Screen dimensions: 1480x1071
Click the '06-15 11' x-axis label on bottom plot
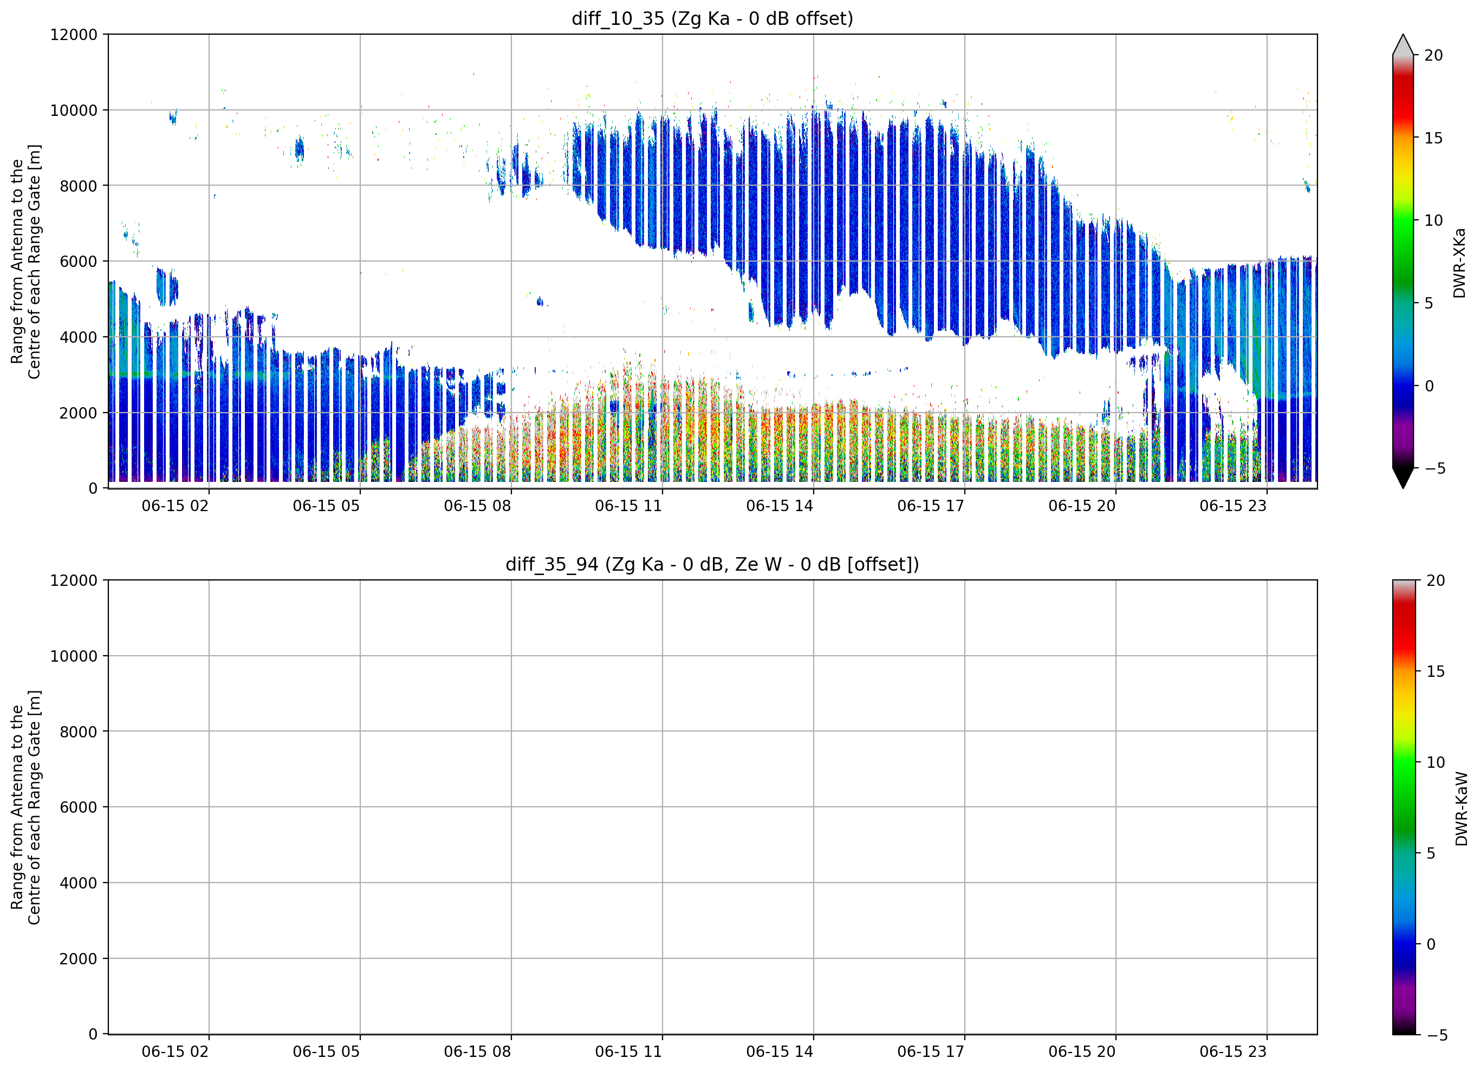[628, 1052]
